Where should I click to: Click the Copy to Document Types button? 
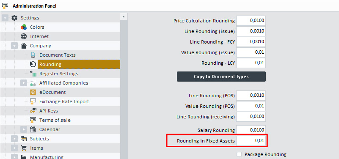[221, 77]
